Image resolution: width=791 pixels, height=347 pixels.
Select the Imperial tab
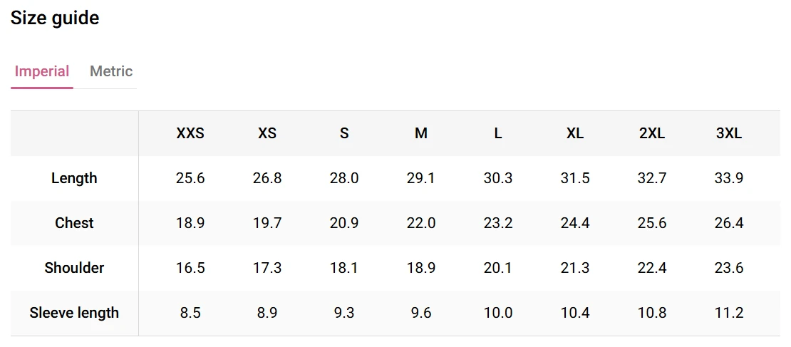pos(42,71)
